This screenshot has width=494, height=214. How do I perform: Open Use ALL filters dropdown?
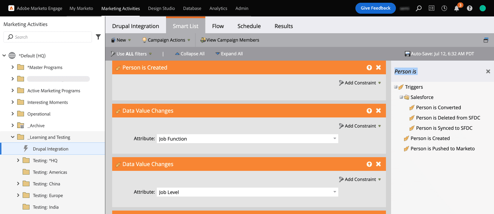[131, 54]
